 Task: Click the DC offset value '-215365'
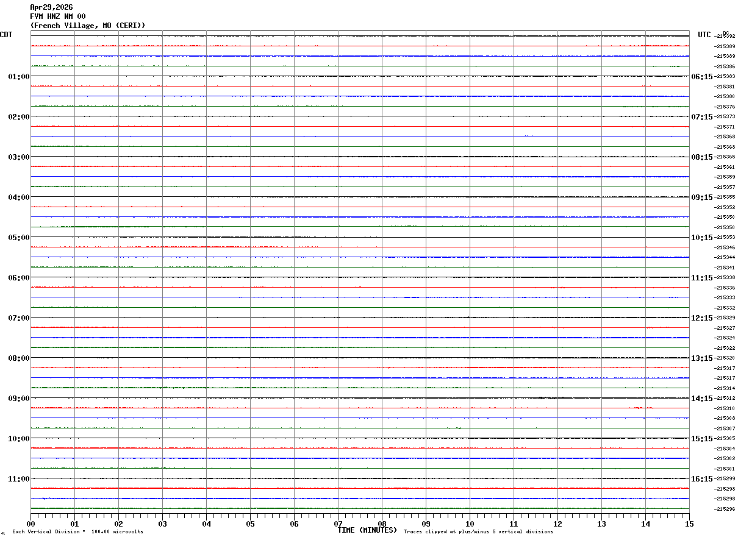click(x=725, y=157)
